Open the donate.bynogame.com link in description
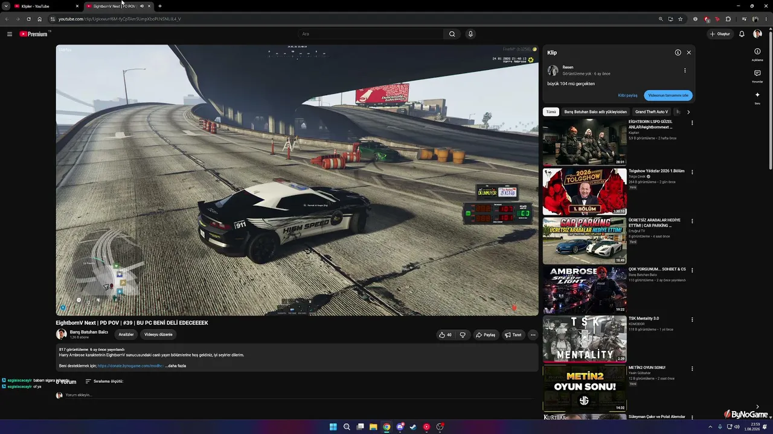This screenshot has width=773, height=434. [x=130, y=366]
